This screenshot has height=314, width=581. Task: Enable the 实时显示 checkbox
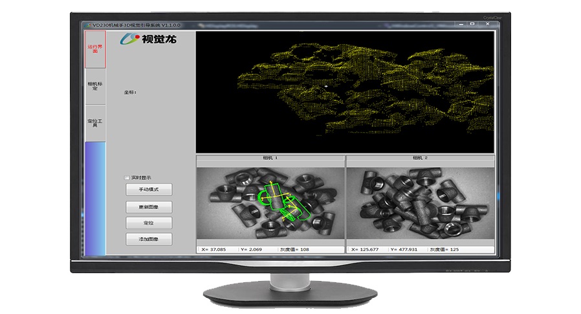coord(127,177)
